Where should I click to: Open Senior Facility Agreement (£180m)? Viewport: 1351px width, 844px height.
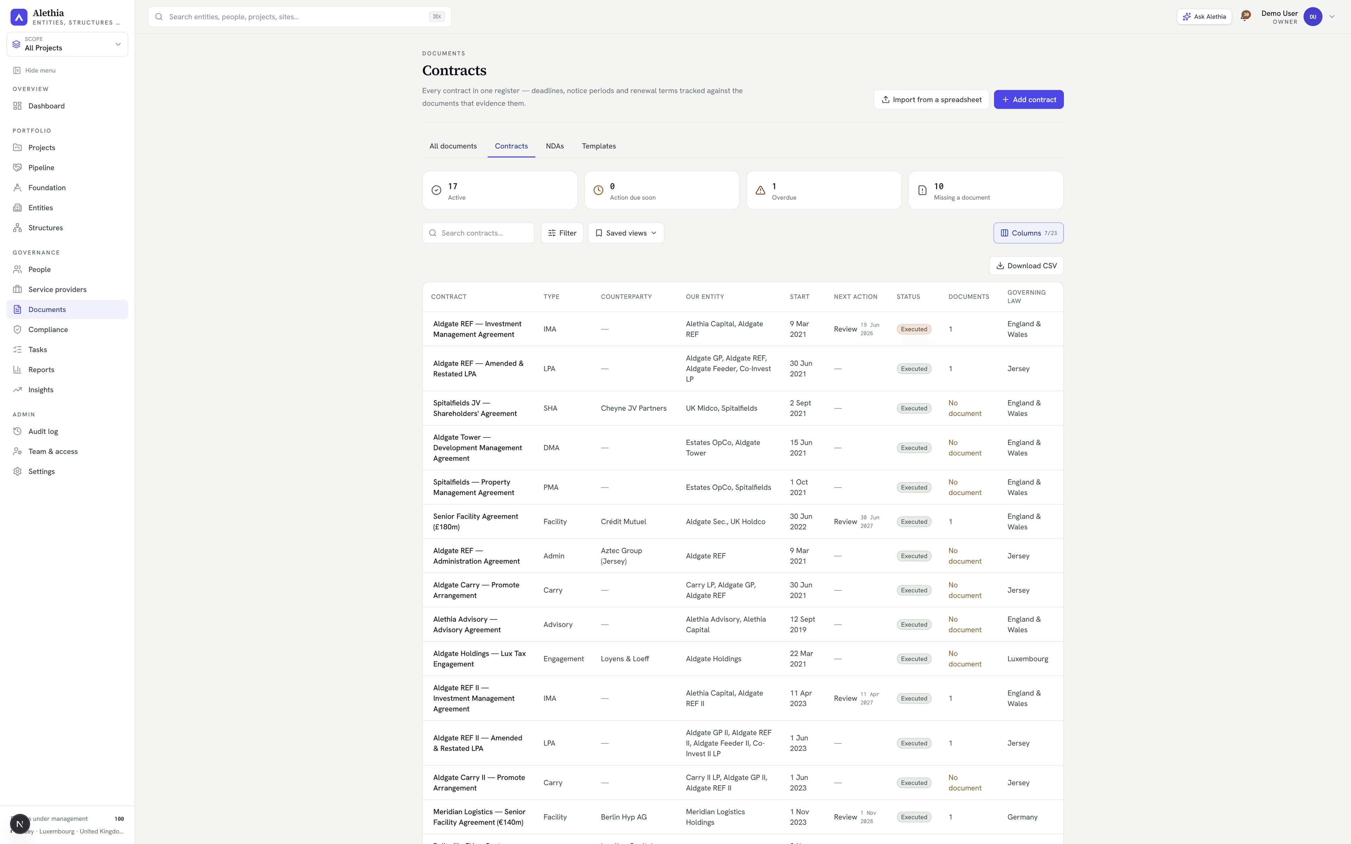pyautogui.click(x=476, y=522)
